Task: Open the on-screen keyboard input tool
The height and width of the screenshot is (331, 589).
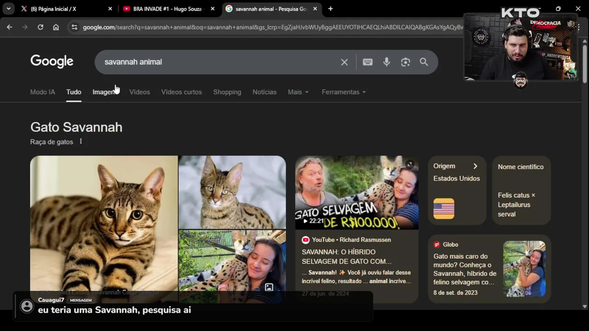Action: [x=368, y=62]
